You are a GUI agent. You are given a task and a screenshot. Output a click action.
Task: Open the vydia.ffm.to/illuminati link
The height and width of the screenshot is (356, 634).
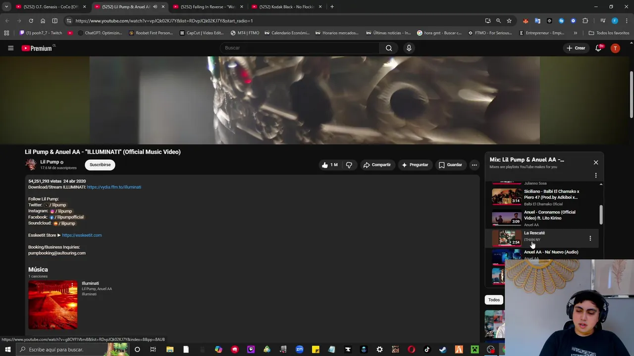114,187
